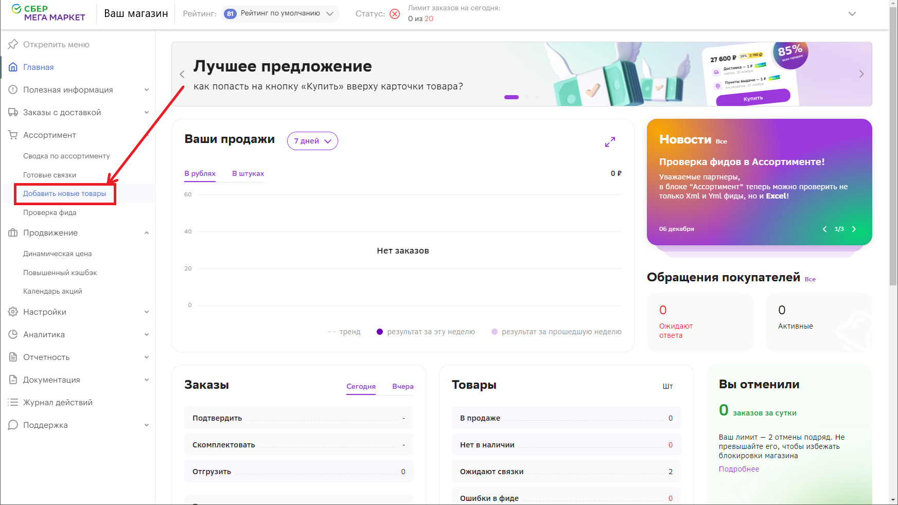Click the cart icon for Ассортимент
The height and width of the screenshot is (505, 898).
click(x=13, y=135)
